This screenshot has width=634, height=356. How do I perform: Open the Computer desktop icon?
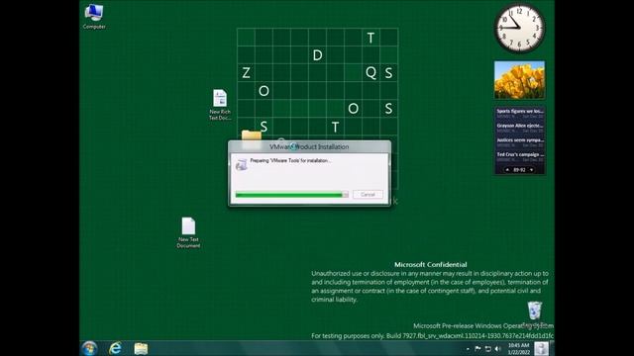pyautogui.click(x=94, y=16)
